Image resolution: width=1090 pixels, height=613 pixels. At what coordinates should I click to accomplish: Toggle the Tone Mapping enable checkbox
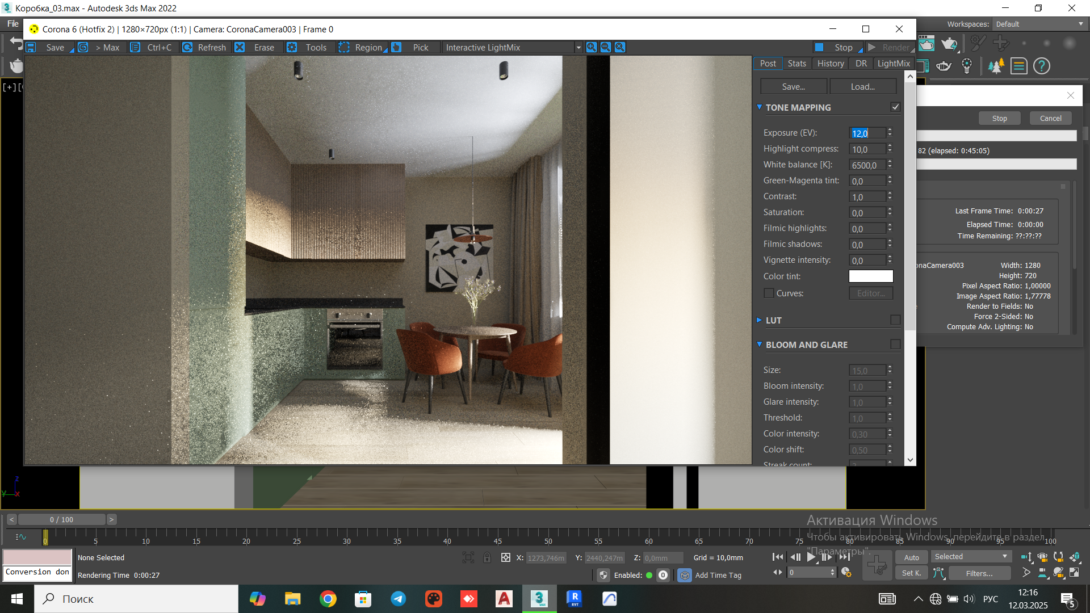[895, 107]
